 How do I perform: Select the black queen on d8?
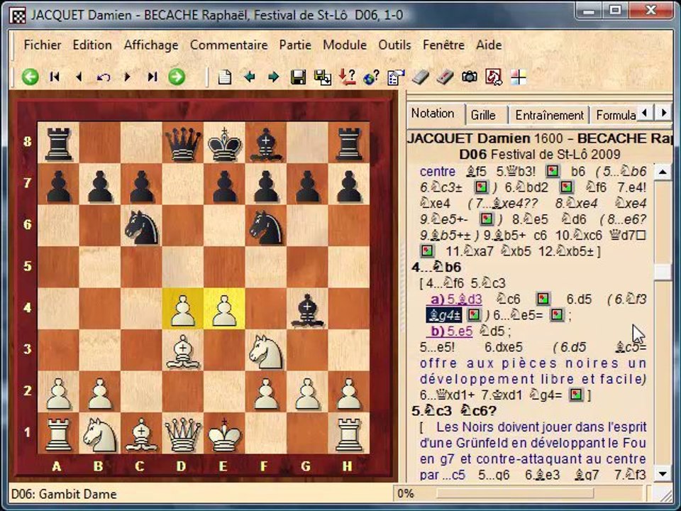click(183, 143)
